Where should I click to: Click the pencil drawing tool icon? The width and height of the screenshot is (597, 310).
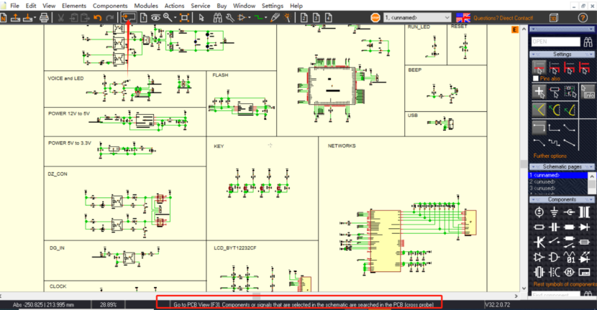pos(275,17)
